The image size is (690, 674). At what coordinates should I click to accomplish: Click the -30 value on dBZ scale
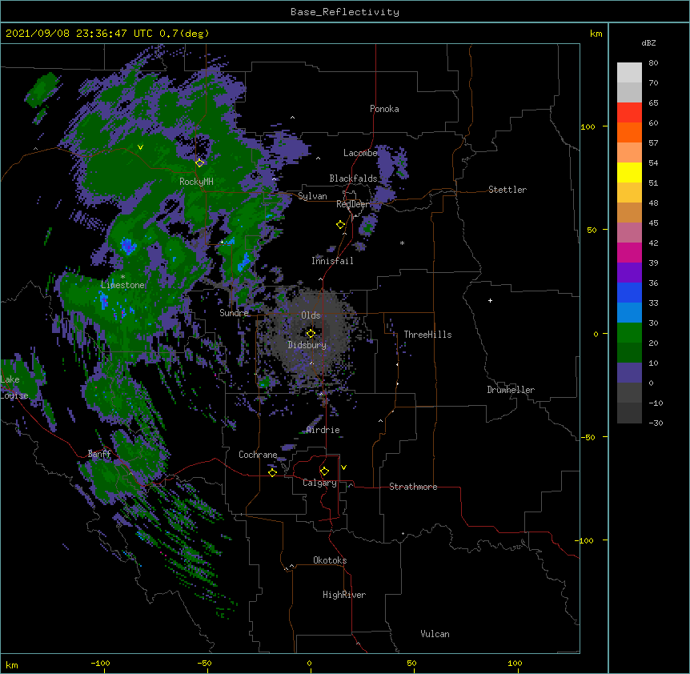pyautogui.click(x=656, y=423)
